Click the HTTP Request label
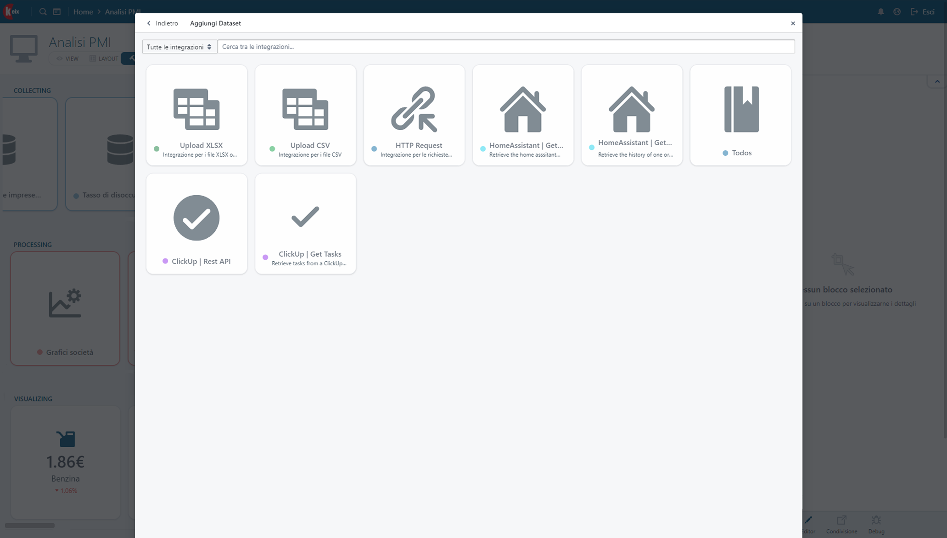947x538 pixels. (x=419, y=145)
